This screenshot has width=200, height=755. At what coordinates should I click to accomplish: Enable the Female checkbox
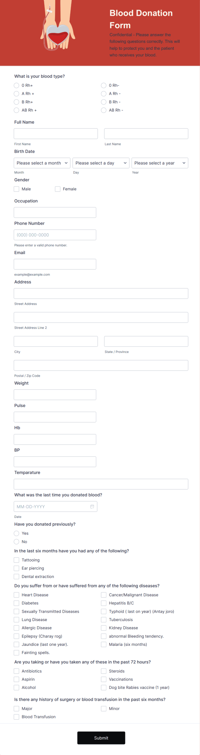[58, 189]
